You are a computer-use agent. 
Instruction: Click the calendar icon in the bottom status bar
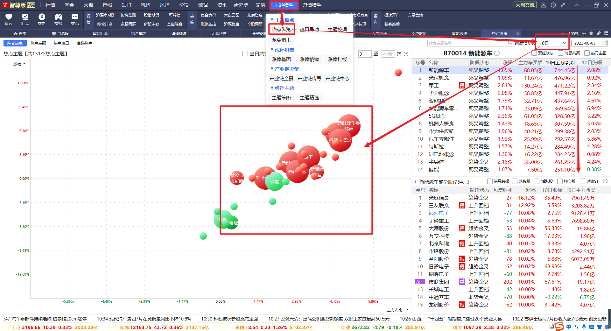(x=552, y=327)
